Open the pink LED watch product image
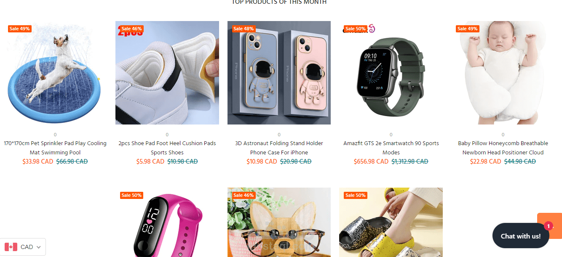562x257 pixels. (167, 223)
